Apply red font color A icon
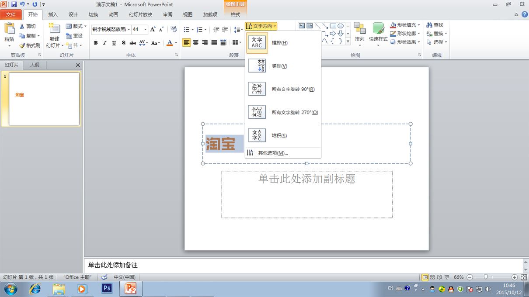The width and height of the screenshot is (529, 297). (170, 43)
